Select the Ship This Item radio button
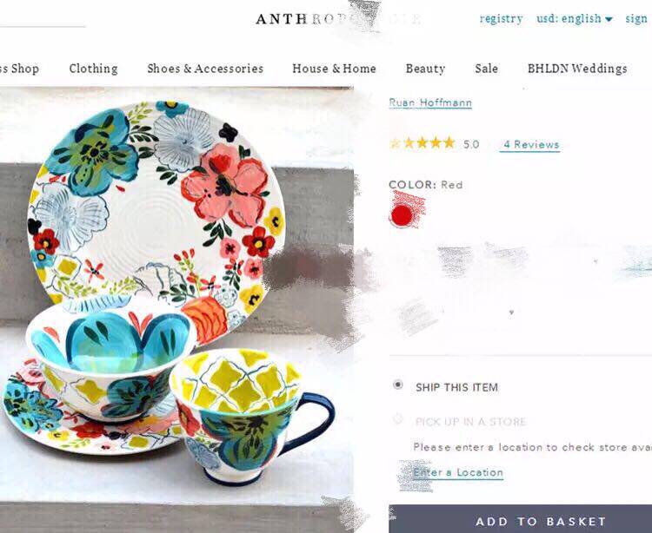Image resolution: width=652 pixels, height=533 pixels. (x=398, y=385)
